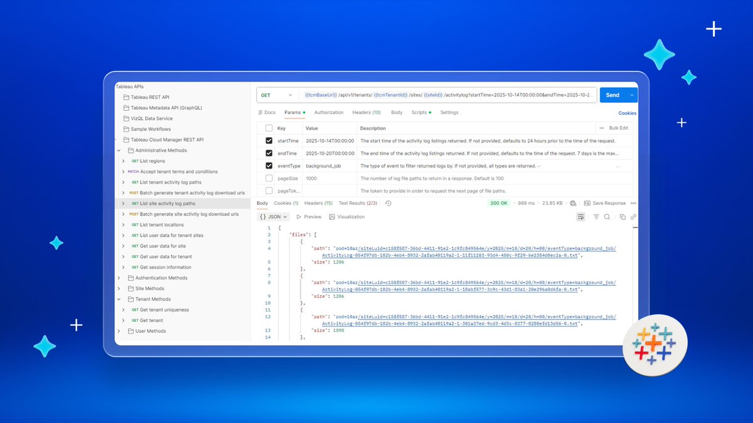
Task: Open the request Body tab
Action: tap(397, 113)
